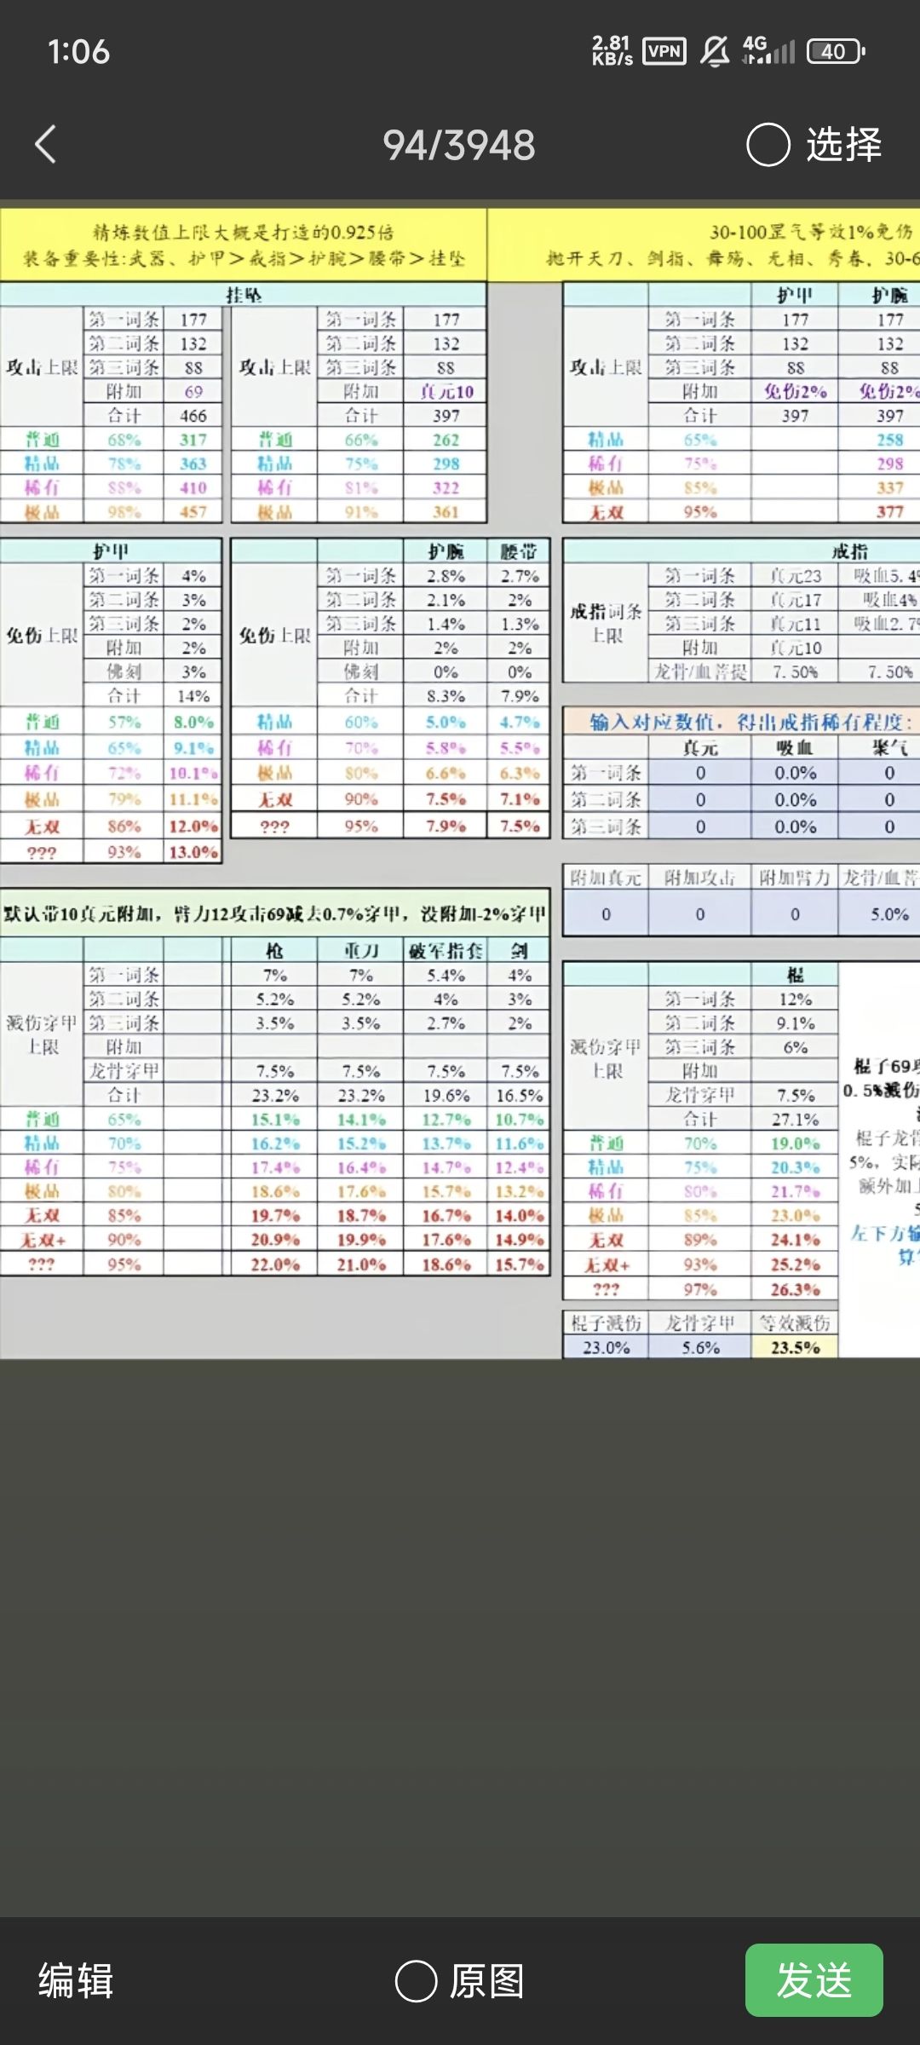Tap the 戒指 table header

850,551
